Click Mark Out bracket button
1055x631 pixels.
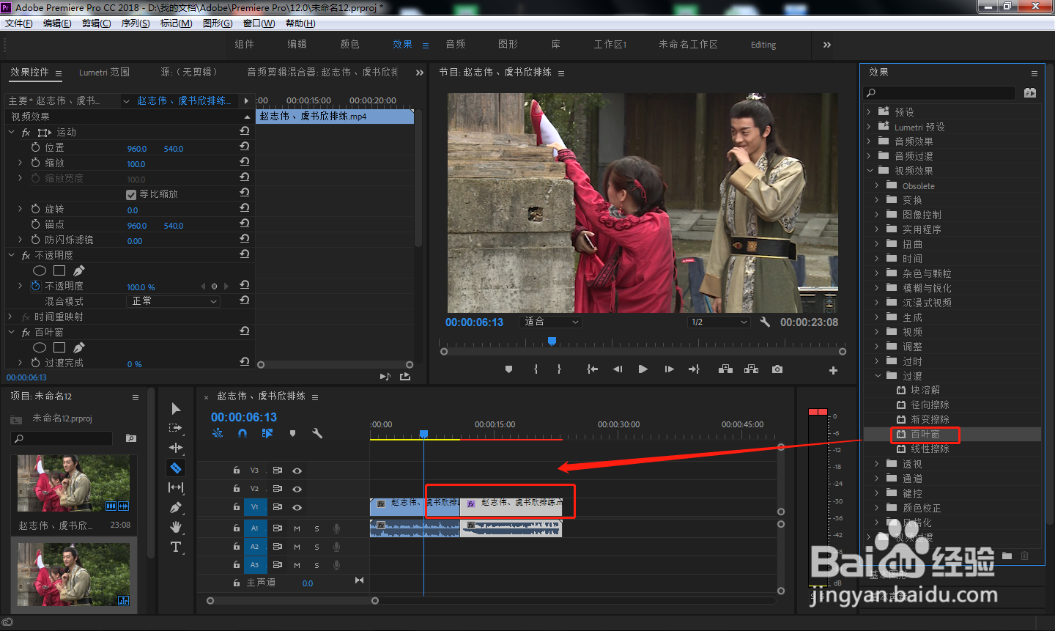(559, 369)
